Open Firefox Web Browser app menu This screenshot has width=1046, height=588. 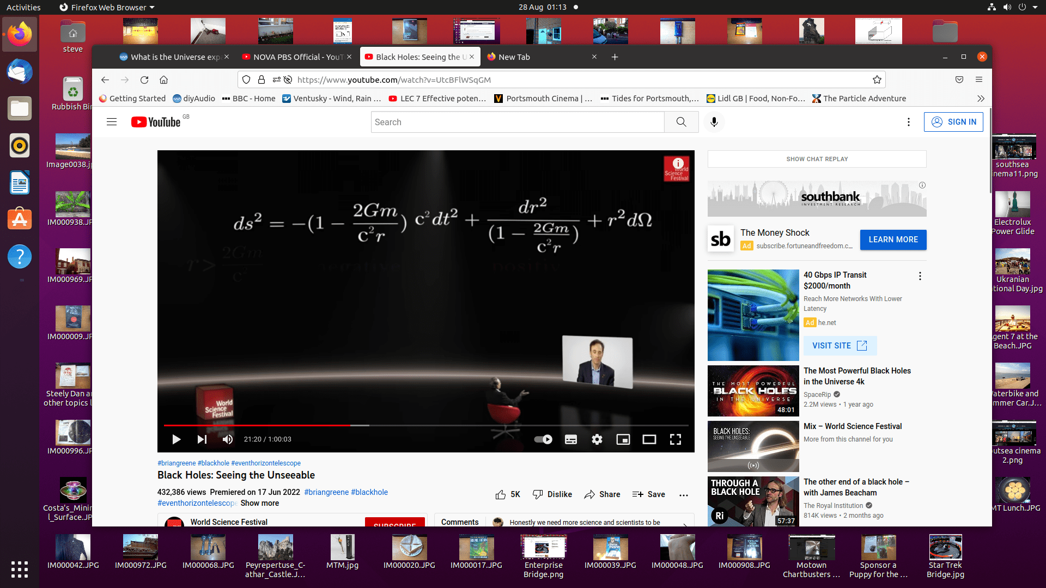click(x=107, y=7)
